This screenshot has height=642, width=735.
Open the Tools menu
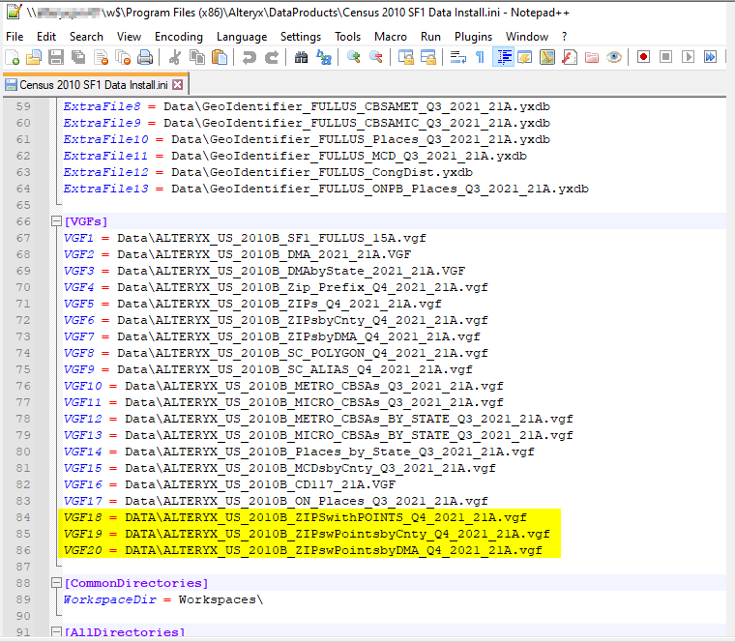click(347, 37)
